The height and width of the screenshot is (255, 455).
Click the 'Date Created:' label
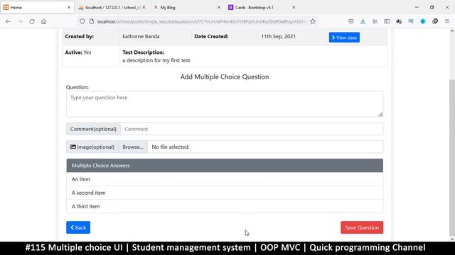(x=211, y=36)
